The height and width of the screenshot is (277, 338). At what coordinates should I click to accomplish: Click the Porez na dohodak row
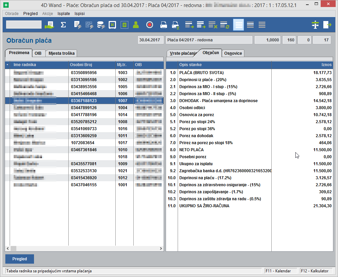point(249,136)
